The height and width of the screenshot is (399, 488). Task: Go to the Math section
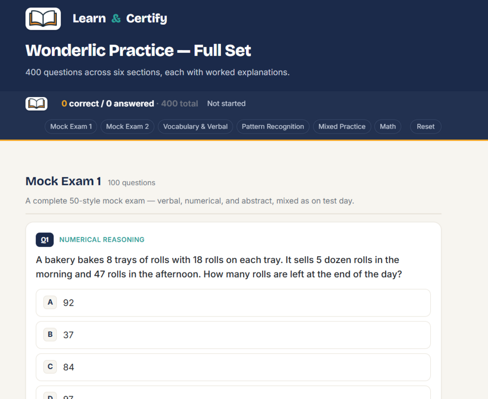click(388, 127)
